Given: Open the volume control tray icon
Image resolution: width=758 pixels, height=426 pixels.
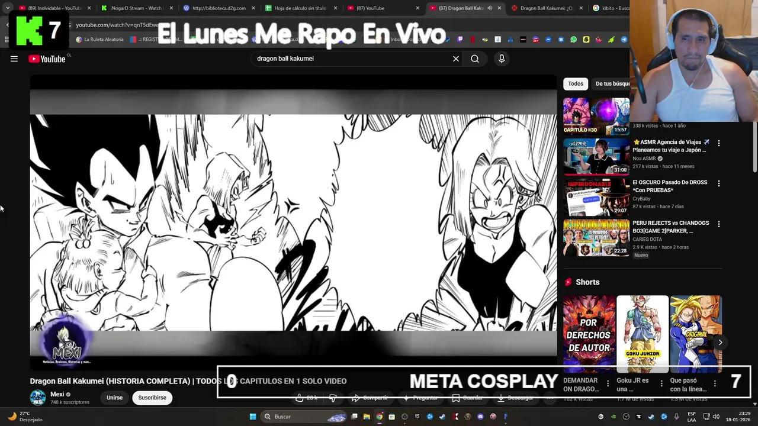Looking at the screenshot, I should coord(716,417).
